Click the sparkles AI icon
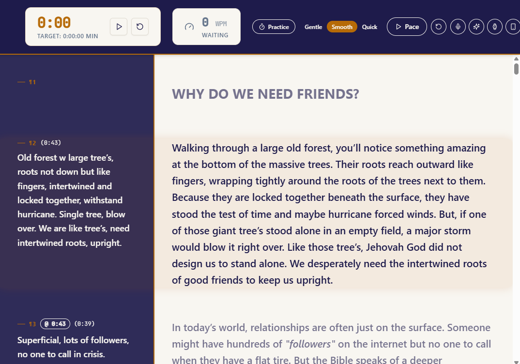The height and width of the screenshot is (364, 520). [x=476, y=27]
